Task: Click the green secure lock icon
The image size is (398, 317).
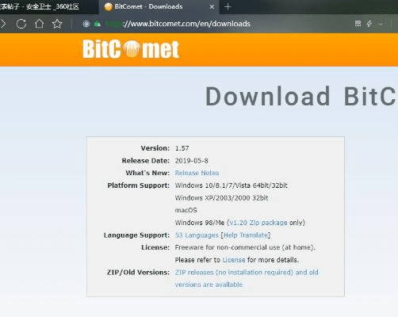Action: [98, 24]
